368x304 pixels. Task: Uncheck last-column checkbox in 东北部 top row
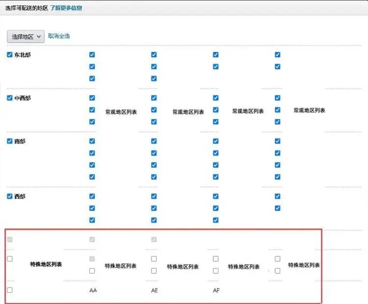coord(277,54)
